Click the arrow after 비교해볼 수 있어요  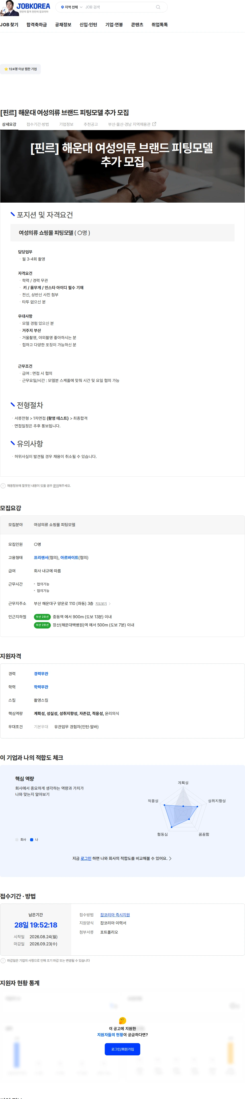pyautogui.click(x=170, y=858)
